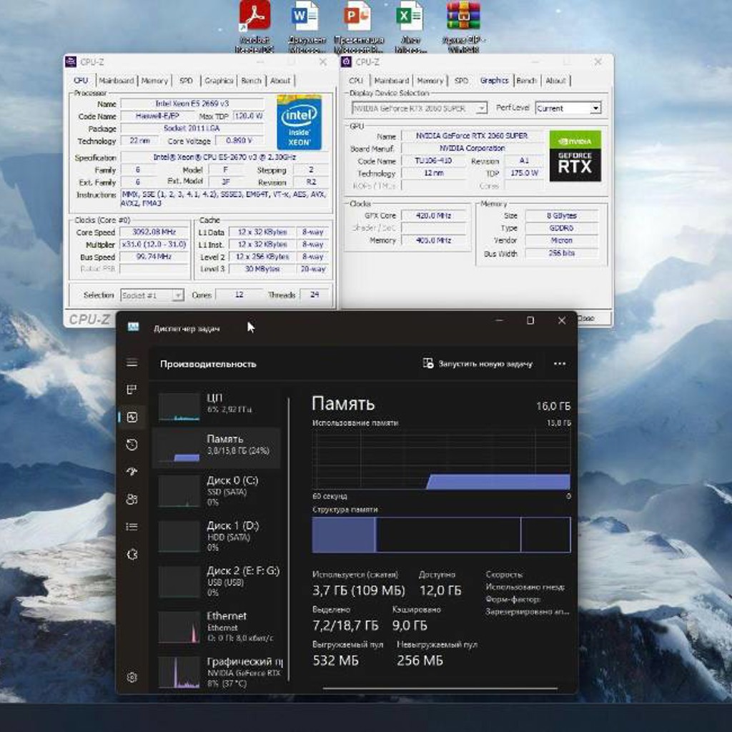Switch to About tab in left CPU-Z
The image size is (732, 732).
[x=280, y=80]
